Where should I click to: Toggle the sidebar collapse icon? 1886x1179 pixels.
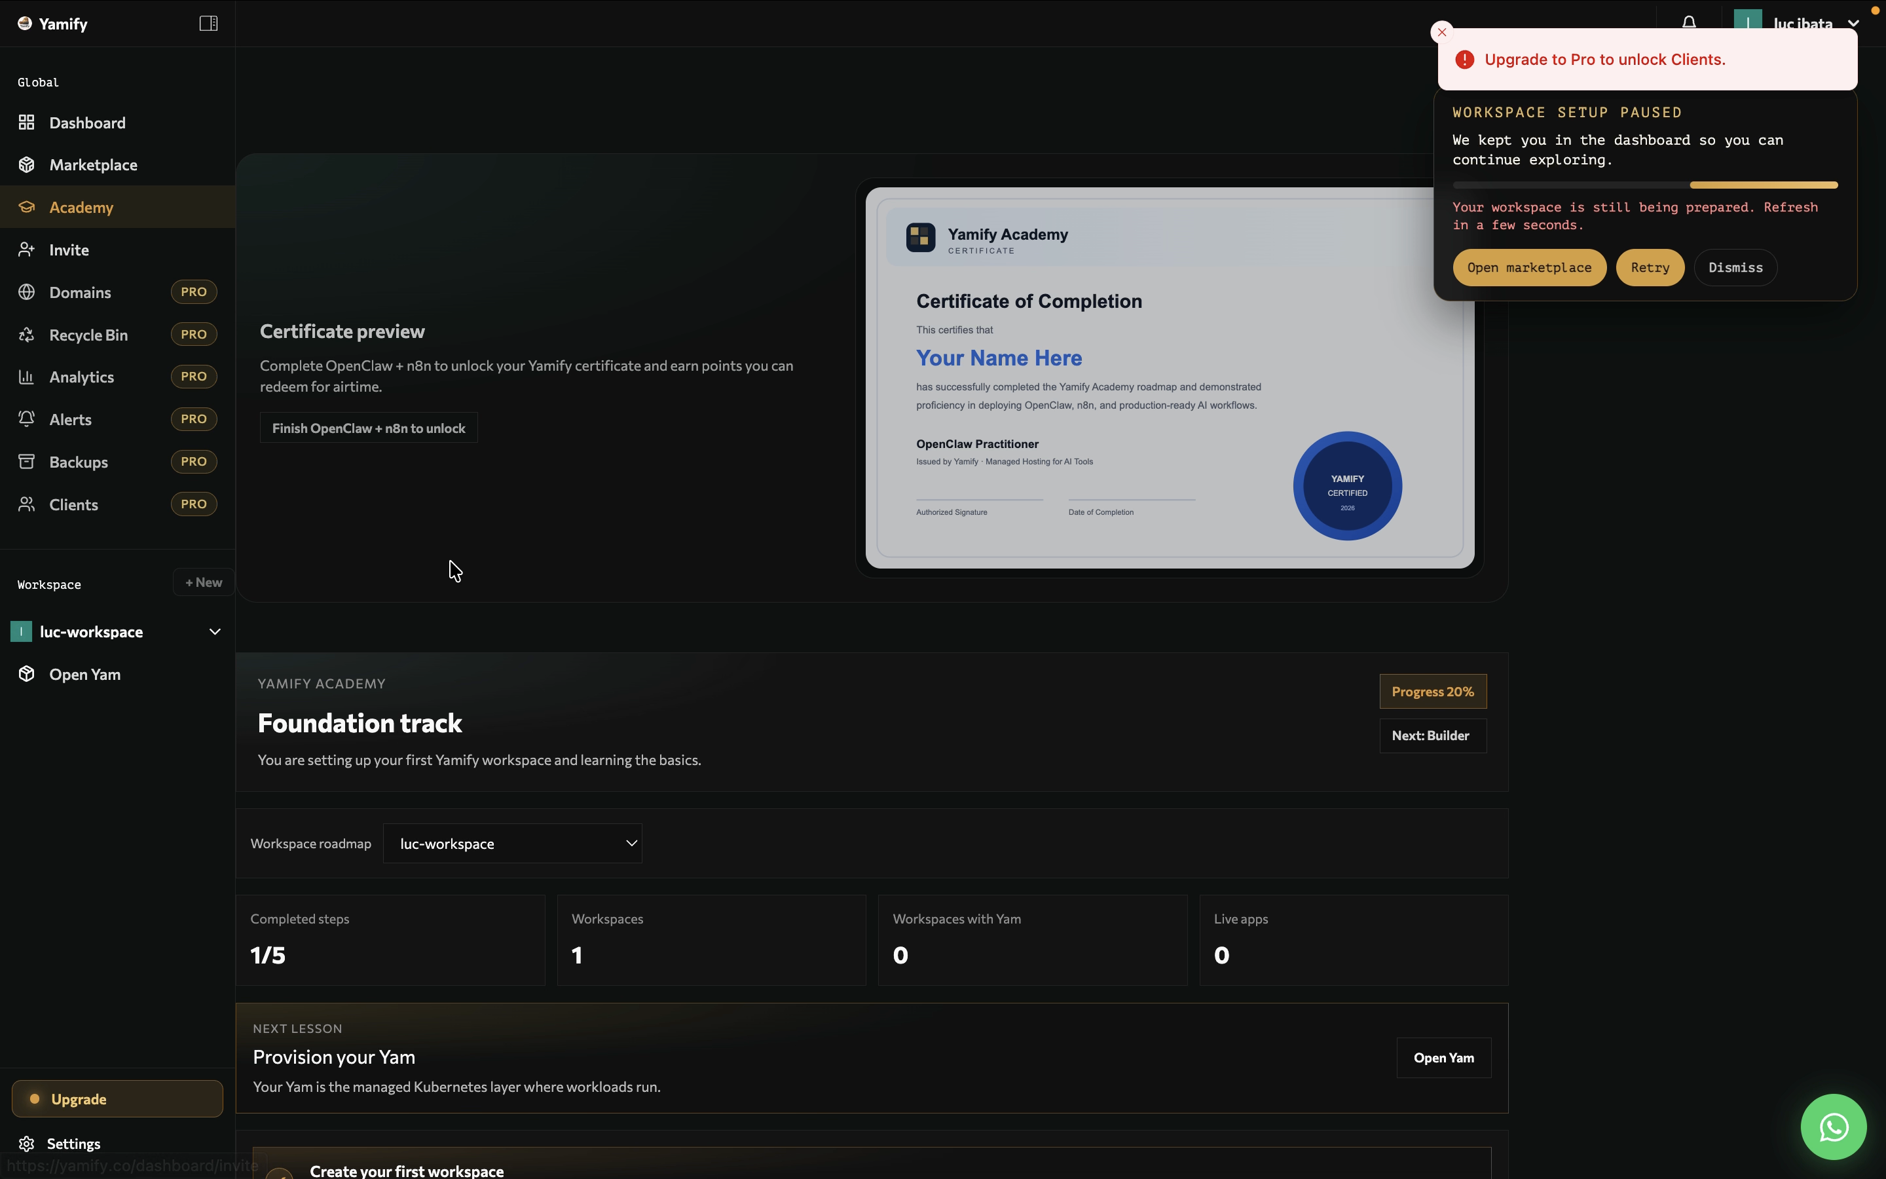click(208, 24)
